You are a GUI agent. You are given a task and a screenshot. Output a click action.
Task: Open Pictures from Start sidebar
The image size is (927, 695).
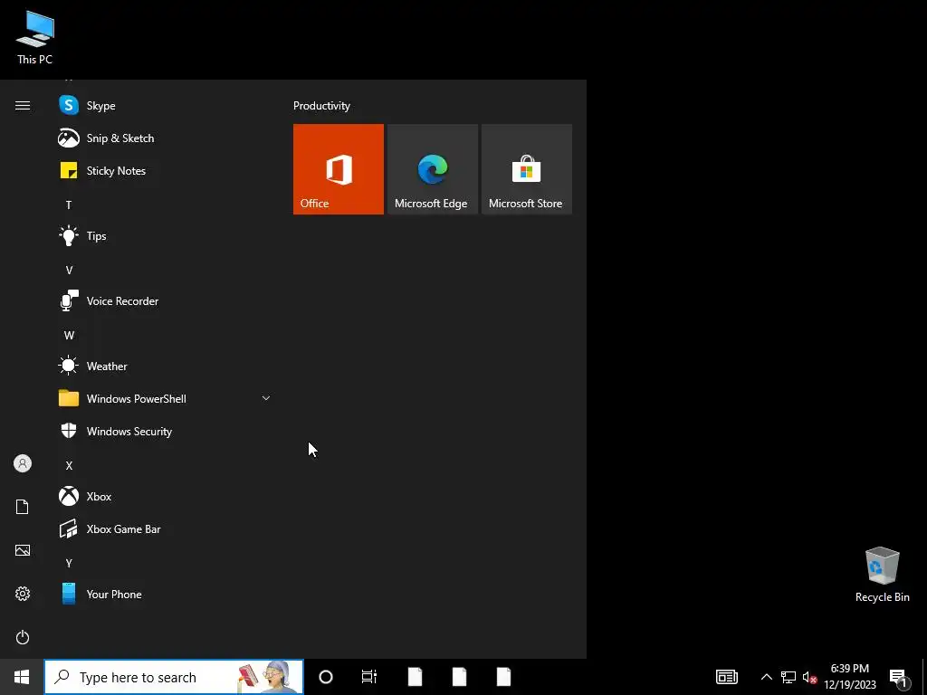[x=23, y=550]
